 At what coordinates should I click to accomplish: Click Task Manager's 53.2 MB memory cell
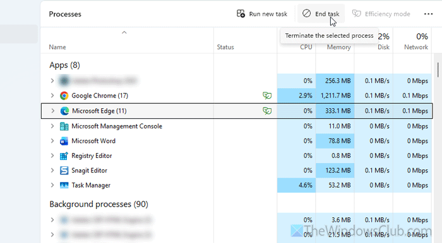point(335,186)
